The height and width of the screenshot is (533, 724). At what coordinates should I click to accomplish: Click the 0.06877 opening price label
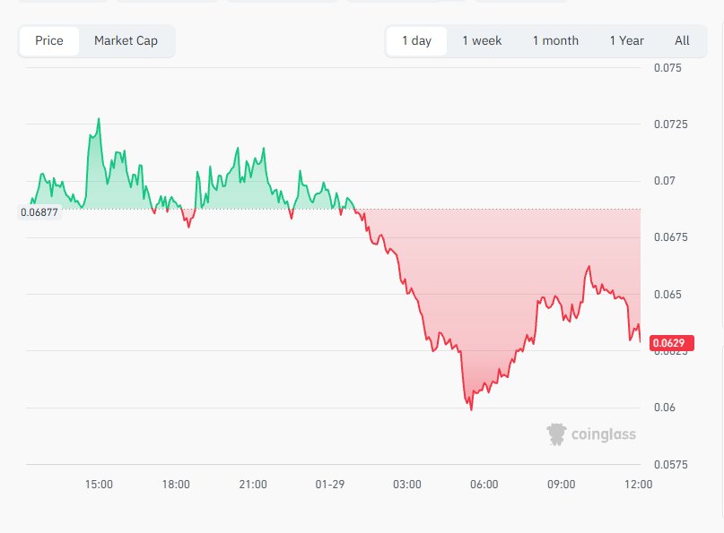(38, 212)
